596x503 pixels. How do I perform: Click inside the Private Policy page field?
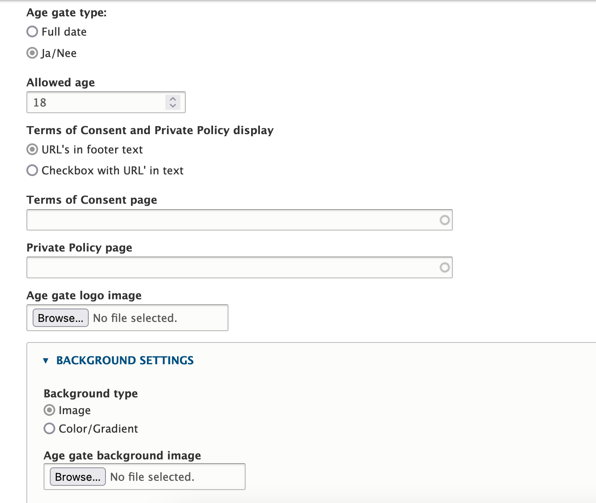pyautogui.click(x=209, y=267)
